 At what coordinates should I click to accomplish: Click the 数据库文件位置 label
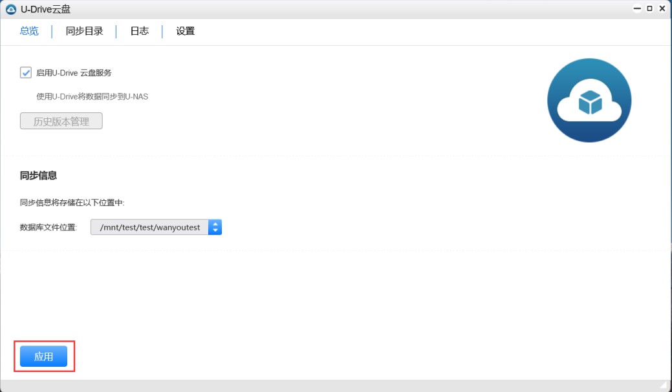coord(49,227)
